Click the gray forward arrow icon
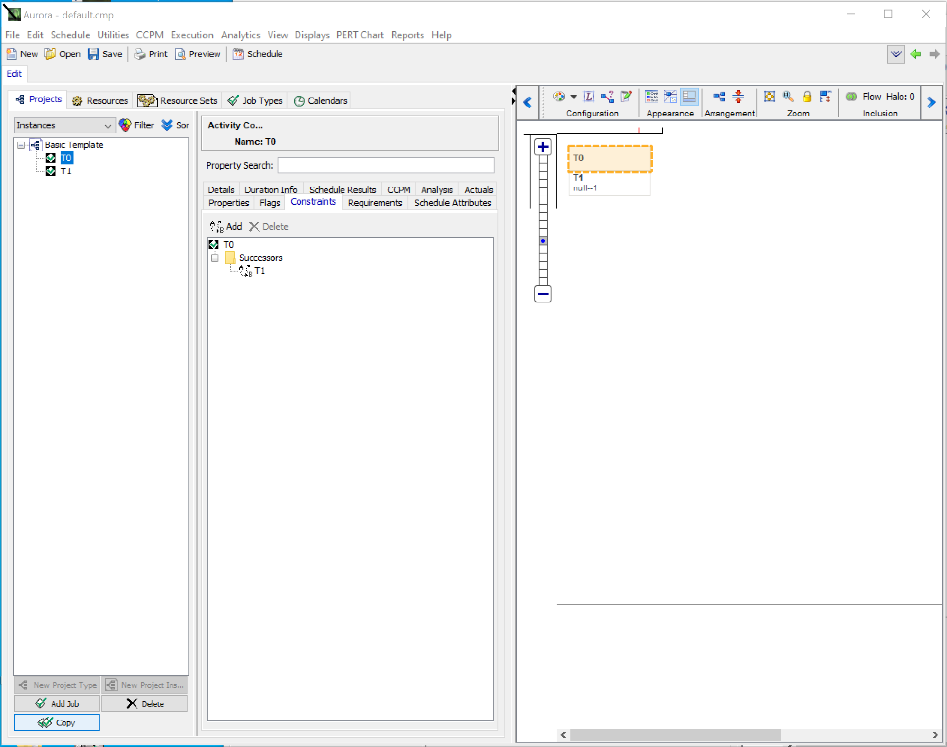947x747 pixels. point(935,54)
